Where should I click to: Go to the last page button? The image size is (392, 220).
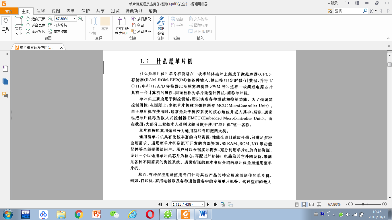215,204
